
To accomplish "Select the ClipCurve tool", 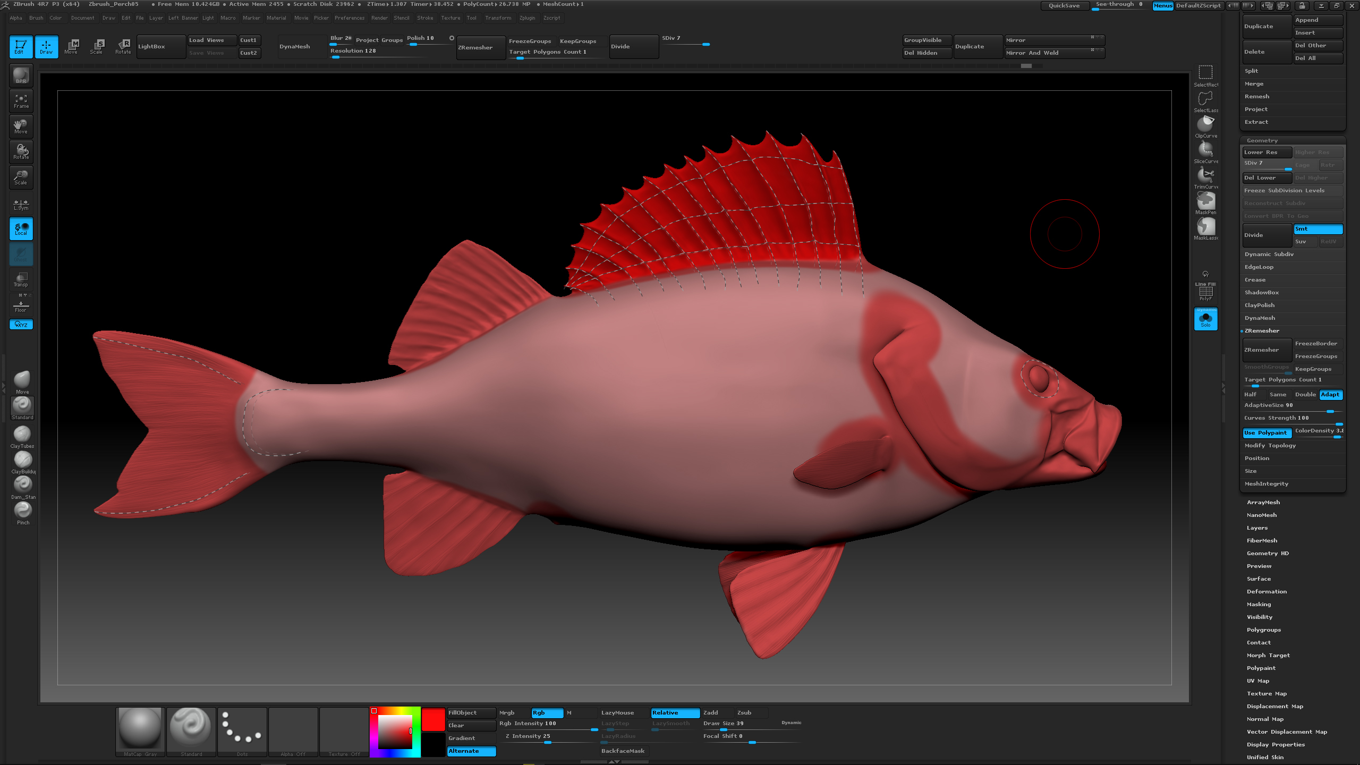I will click(1206, 126).
